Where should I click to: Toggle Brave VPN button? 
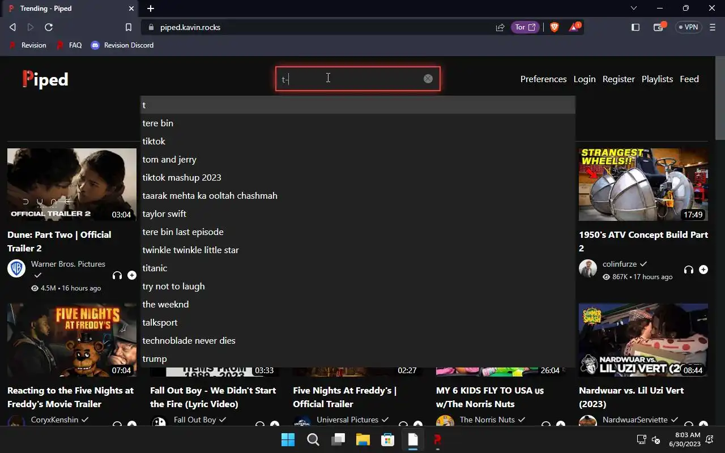[x=689, y=27]
